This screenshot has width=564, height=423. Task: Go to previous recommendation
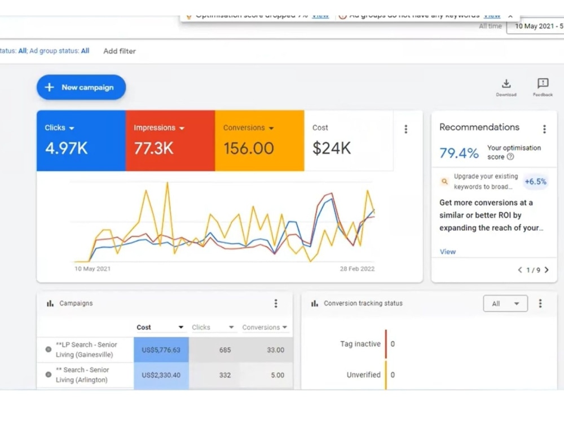(520, 270)
